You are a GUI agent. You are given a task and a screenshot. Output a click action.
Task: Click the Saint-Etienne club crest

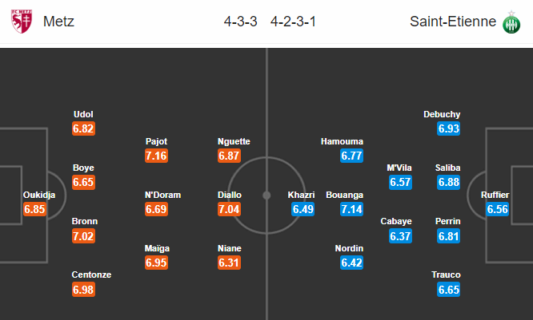pos(511,22)
